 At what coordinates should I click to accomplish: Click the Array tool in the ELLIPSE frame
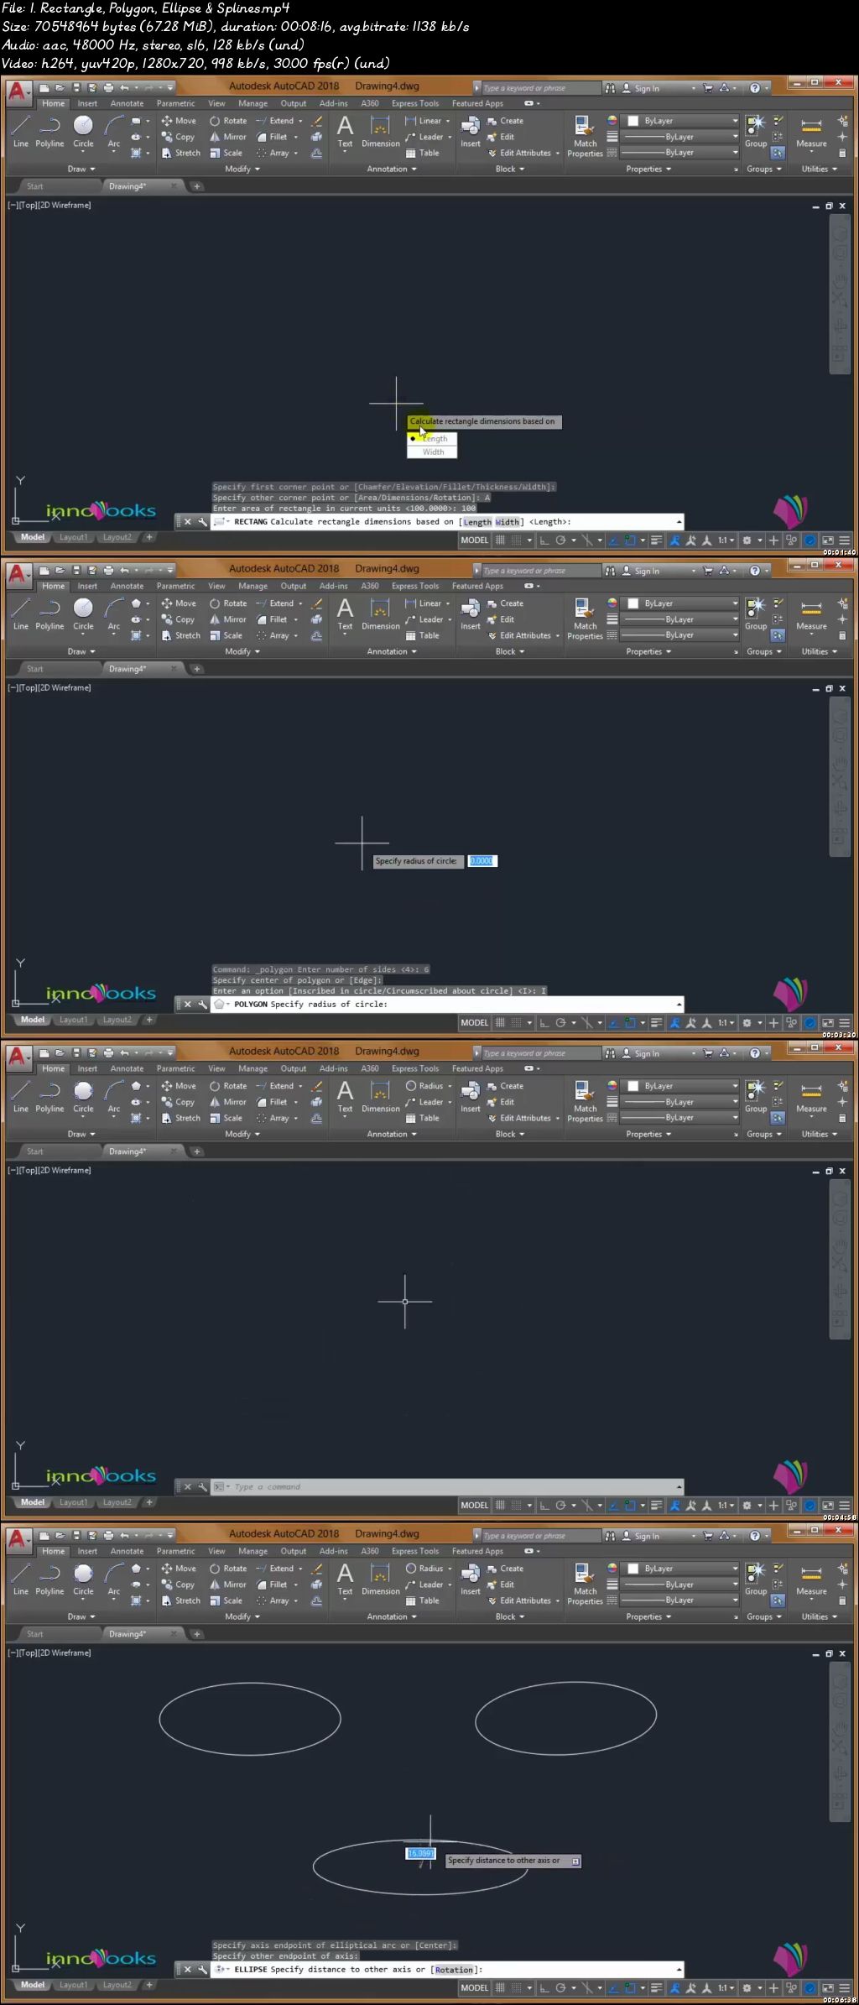[x=273, y=1600]
